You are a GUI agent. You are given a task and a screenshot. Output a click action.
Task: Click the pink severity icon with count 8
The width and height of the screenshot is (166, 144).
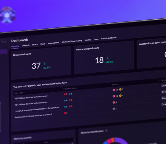[114, 103]
